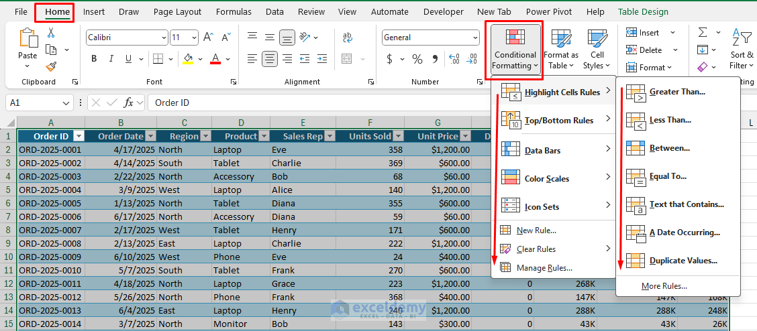Click Decrease Decimal icon
Viewport: 757px width, 331px height.
click(470, 59)
